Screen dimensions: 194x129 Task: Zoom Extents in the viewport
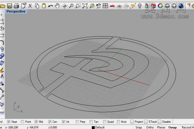(x=85, y=6)
